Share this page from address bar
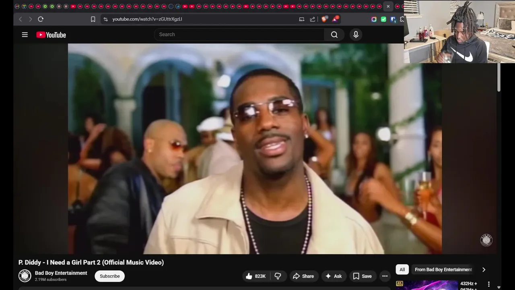This screenshot has width=515, height=290. click(313, 19)
